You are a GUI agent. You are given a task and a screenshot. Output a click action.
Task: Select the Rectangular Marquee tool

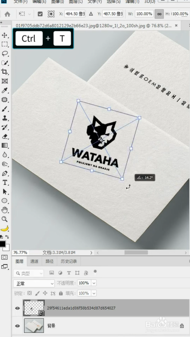click(x=4, y=44)
